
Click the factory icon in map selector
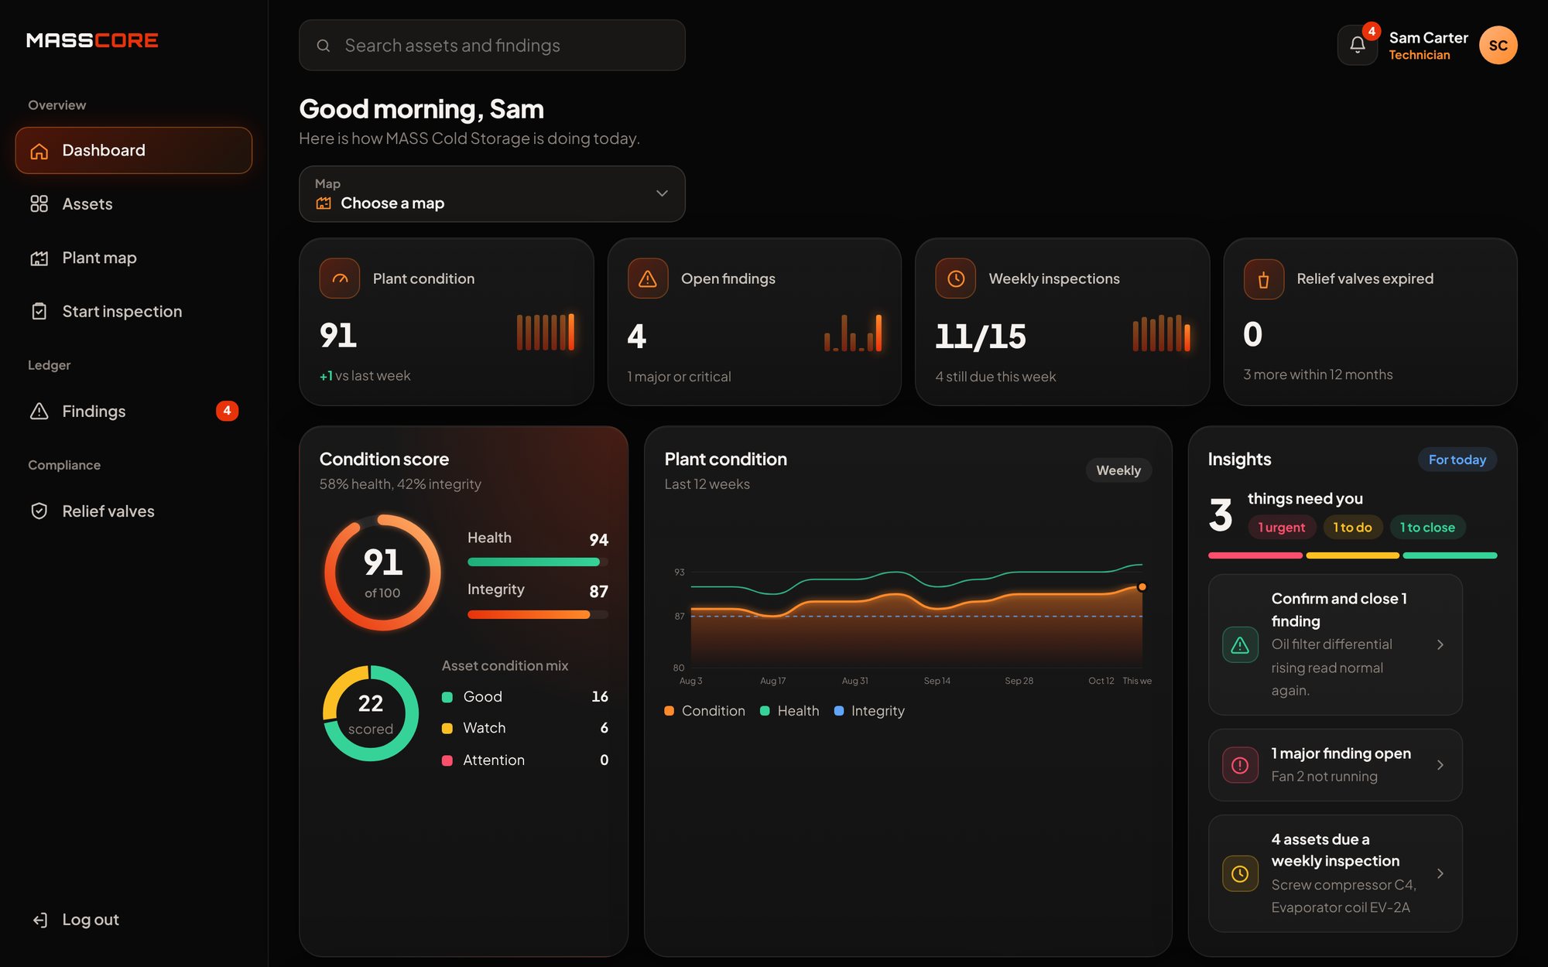(324, 203)
